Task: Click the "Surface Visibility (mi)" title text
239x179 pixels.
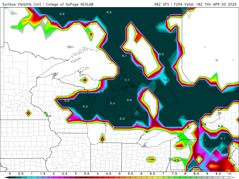Action: 22,4
